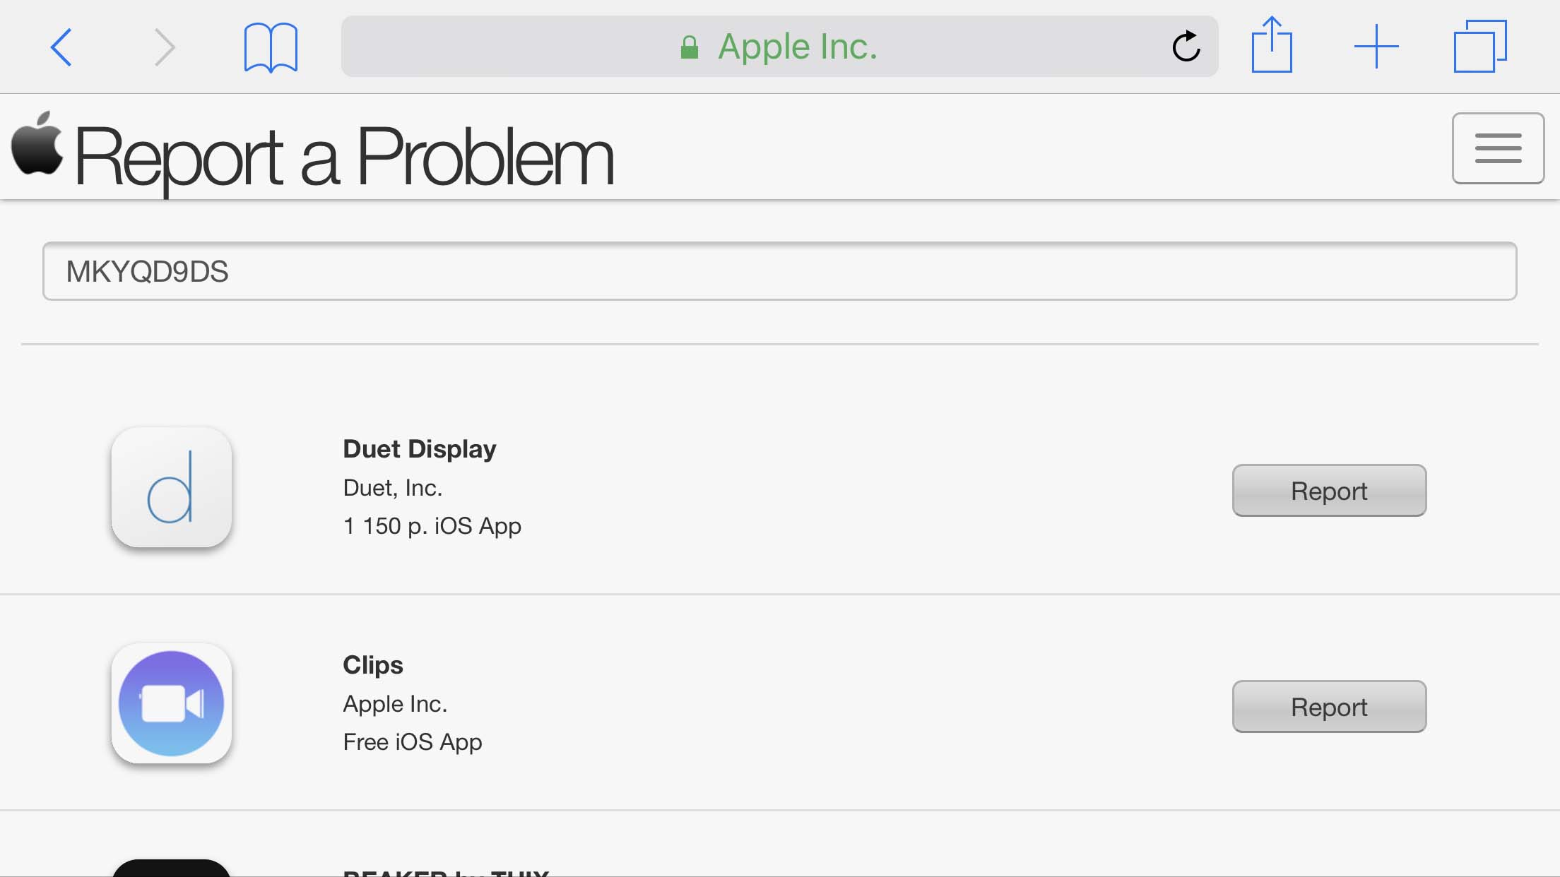Click the MKYQD9DS search field
The image size is (1560, 877).
click(x=779, y=271)
